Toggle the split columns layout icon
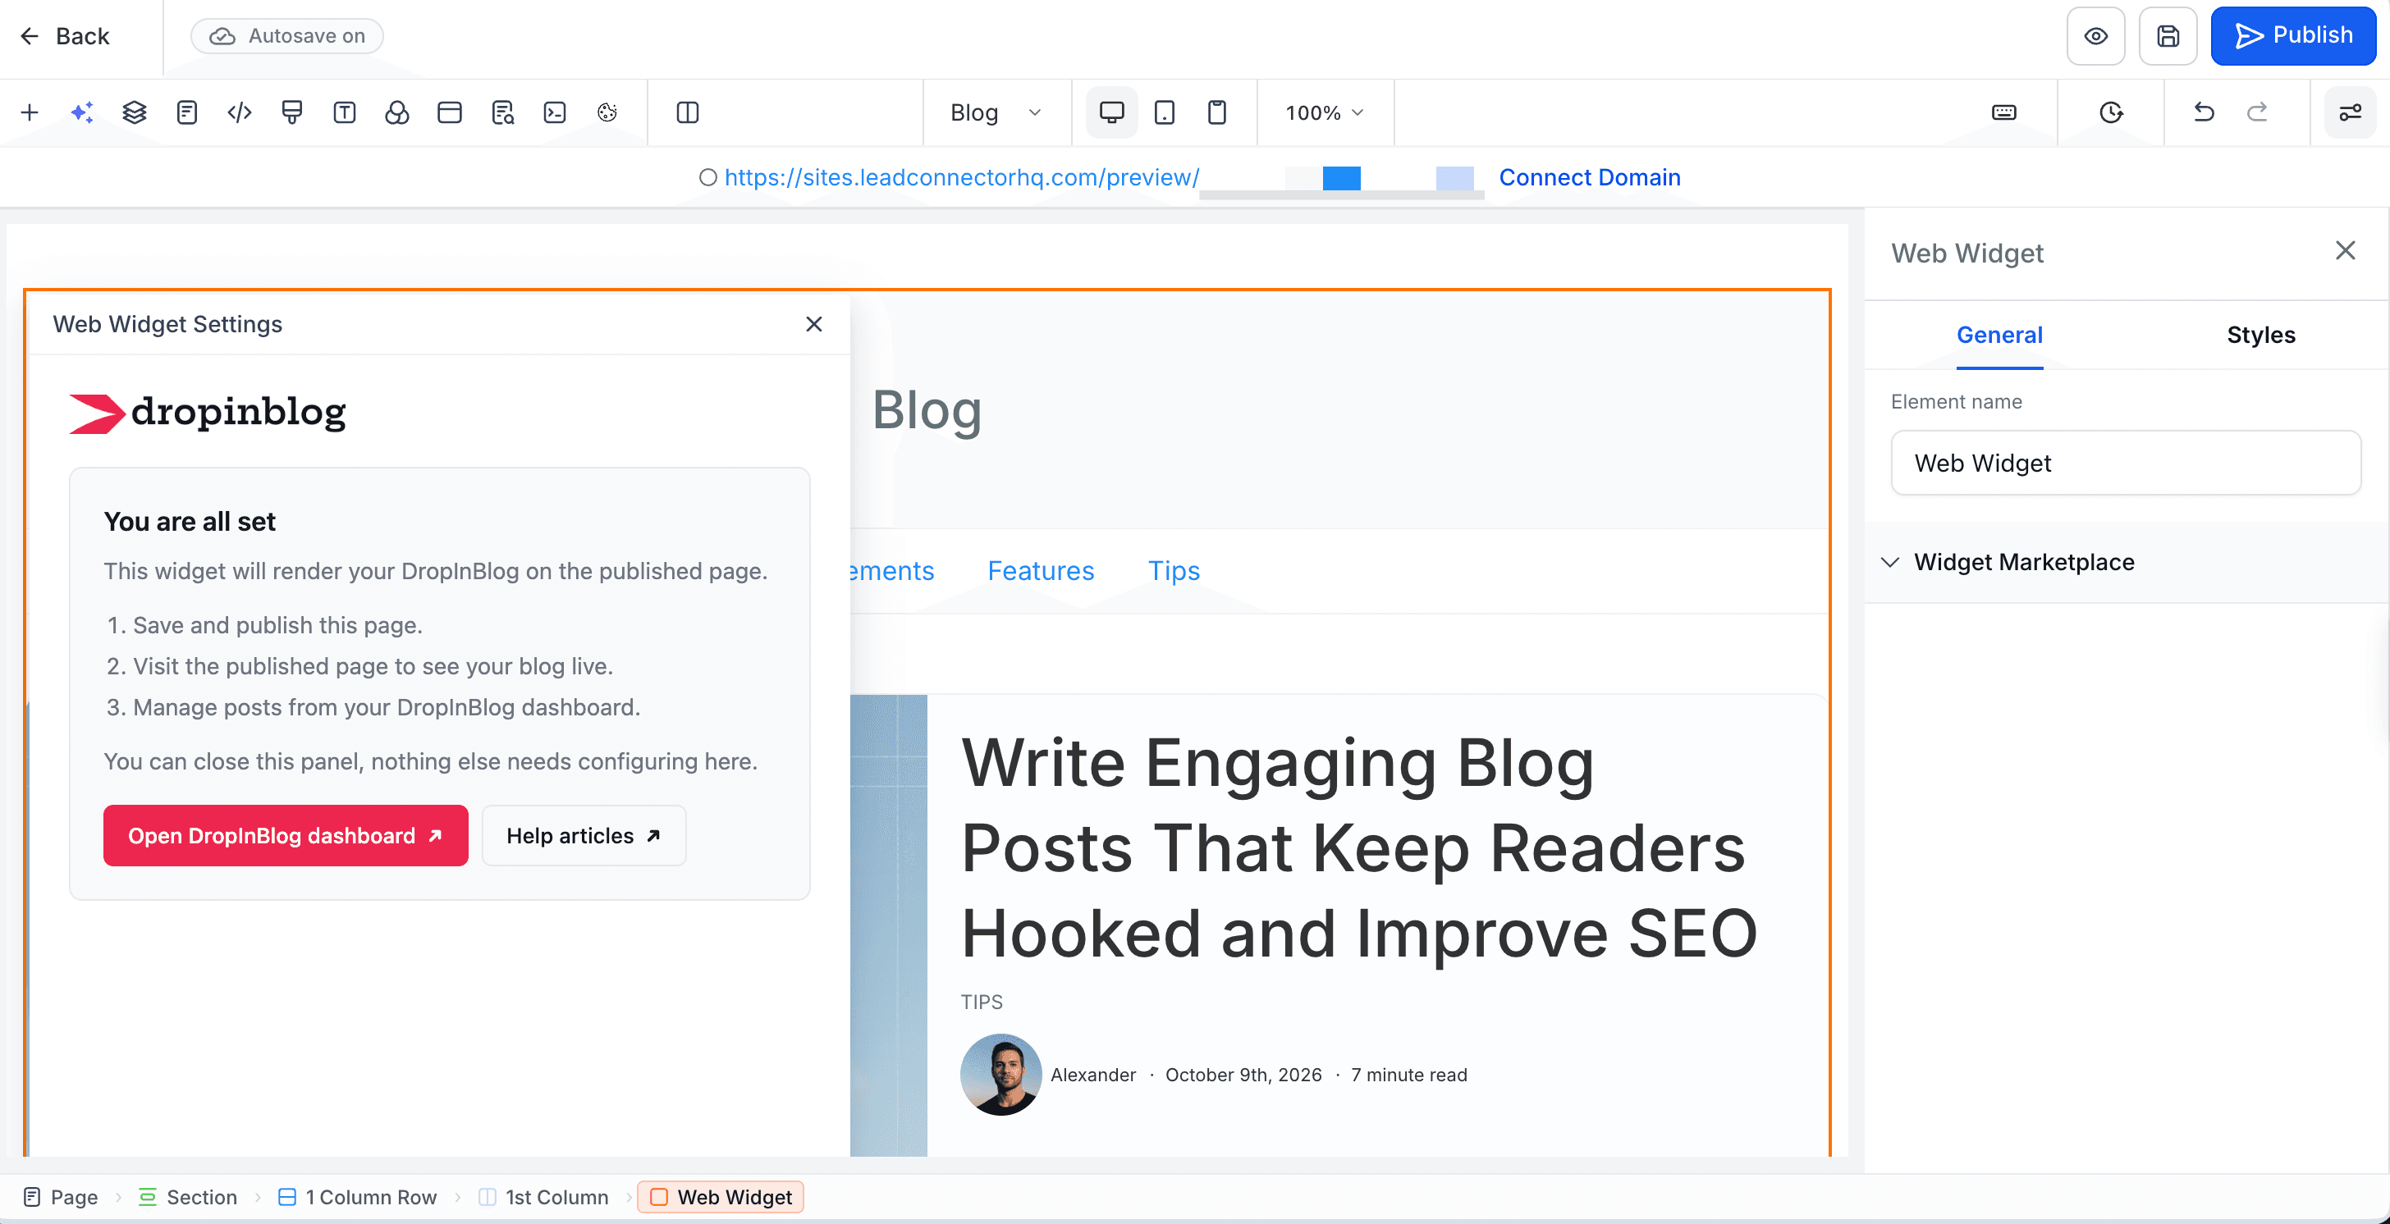This screenshot has width=2390, height=1224. pyautogui.click(x=688, y=112)
